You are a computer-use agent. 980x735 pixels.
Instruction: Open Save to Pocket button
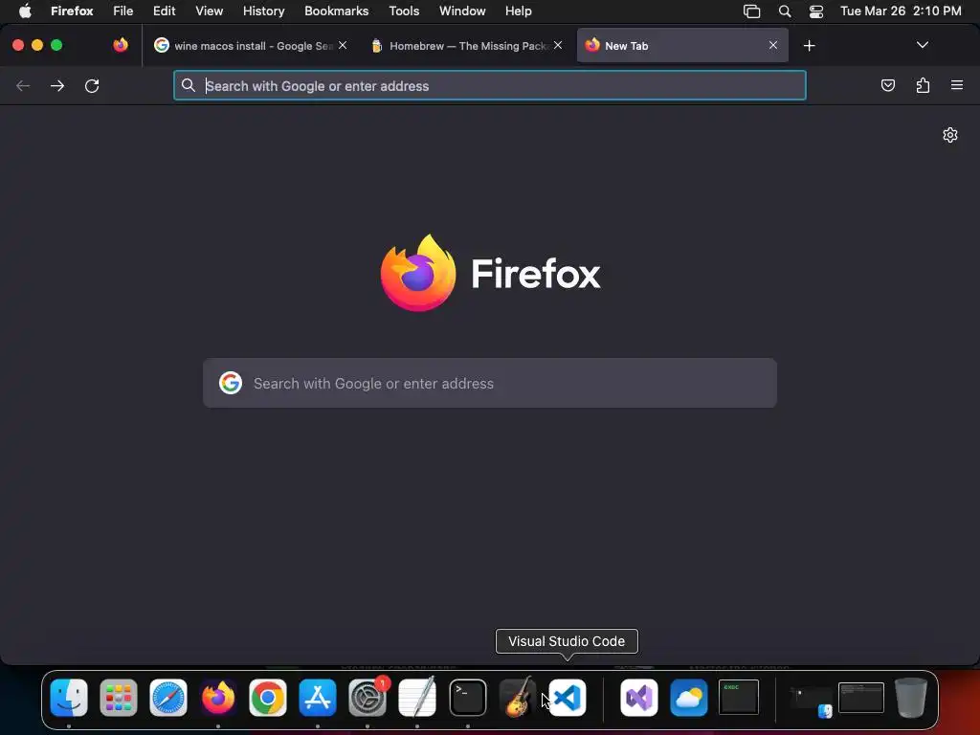pyautogui.click(x=887, y=85)
